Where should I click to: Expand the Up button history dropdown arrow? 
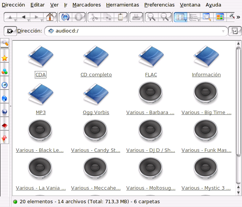[x=15, y=20]
